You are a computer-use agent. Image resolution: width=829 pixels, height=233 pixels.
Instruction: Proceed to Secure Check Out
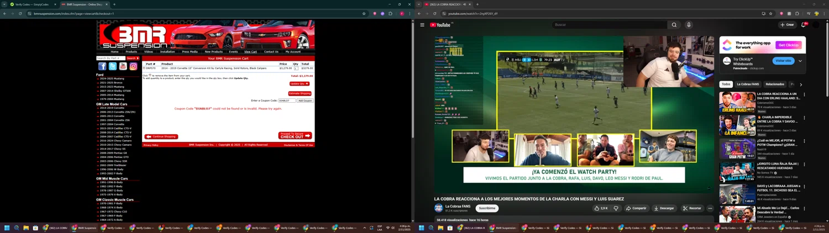295,135
